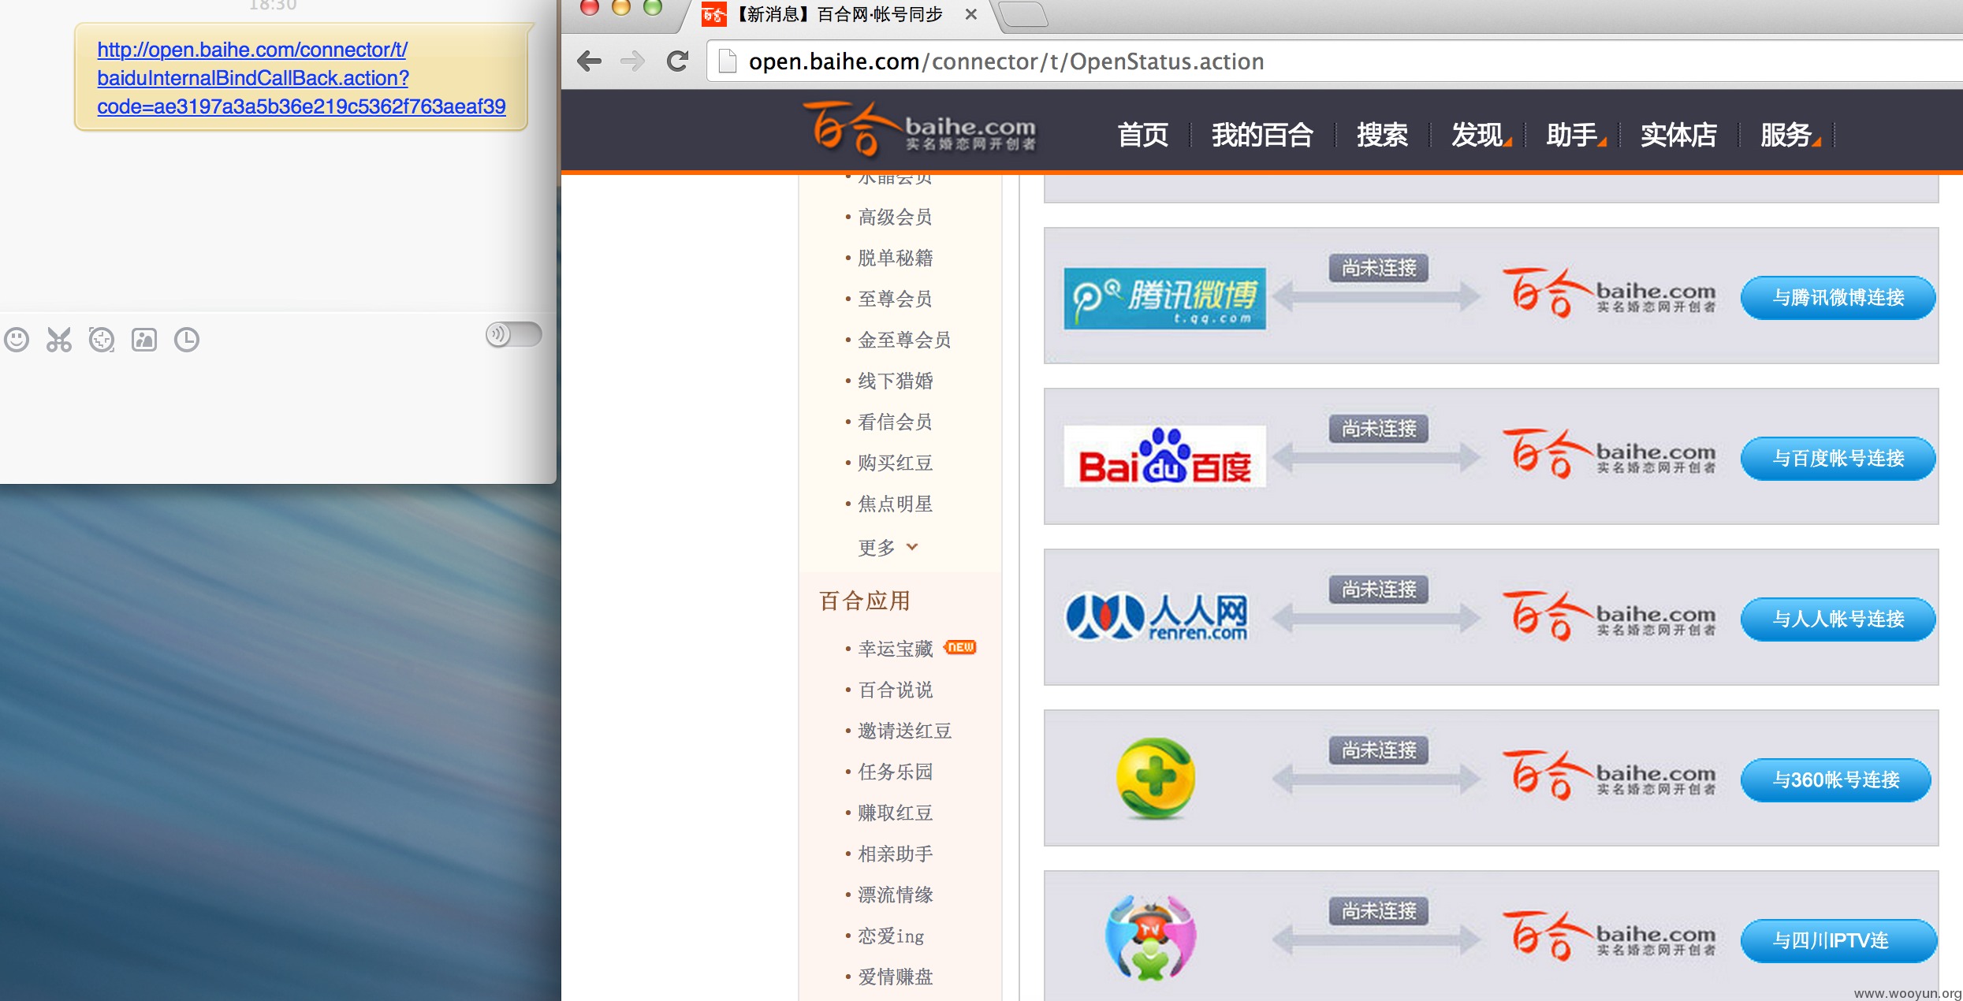Click 与腾讯微博连接 button
The height and width of the screenshot is (1001, 1963).
click(x=1838, y=298)
